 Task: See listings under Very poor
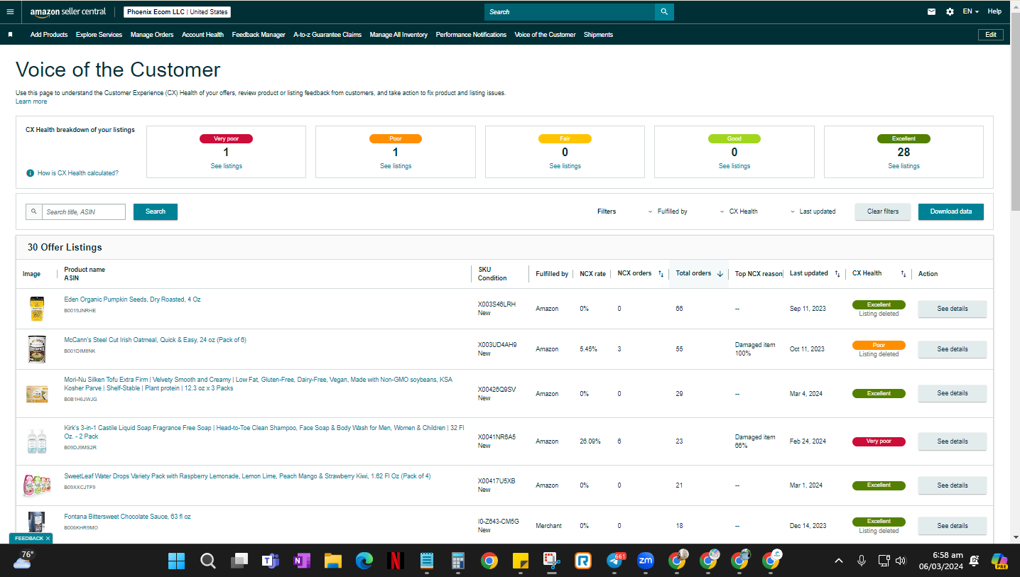tap(226, 166)
